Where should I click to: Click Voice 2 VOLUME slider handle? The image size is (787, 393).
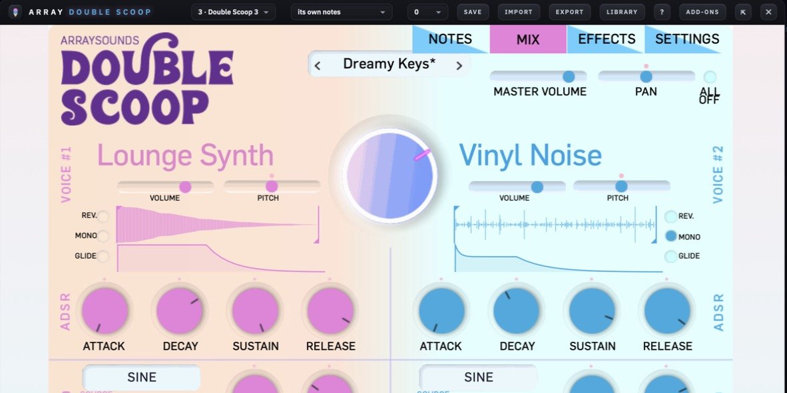(x=537, y=187)
